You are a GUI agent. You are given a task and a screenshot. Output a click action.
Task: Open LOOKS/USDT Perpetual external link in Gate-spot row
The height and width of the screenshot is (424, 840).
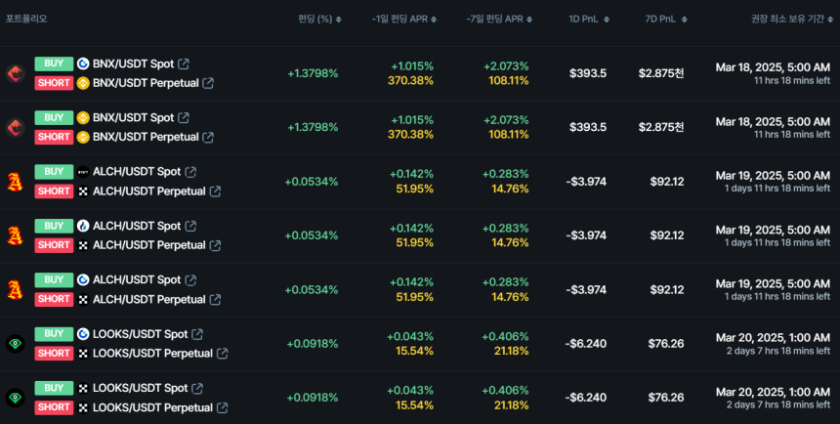click(x=222, y=354)
